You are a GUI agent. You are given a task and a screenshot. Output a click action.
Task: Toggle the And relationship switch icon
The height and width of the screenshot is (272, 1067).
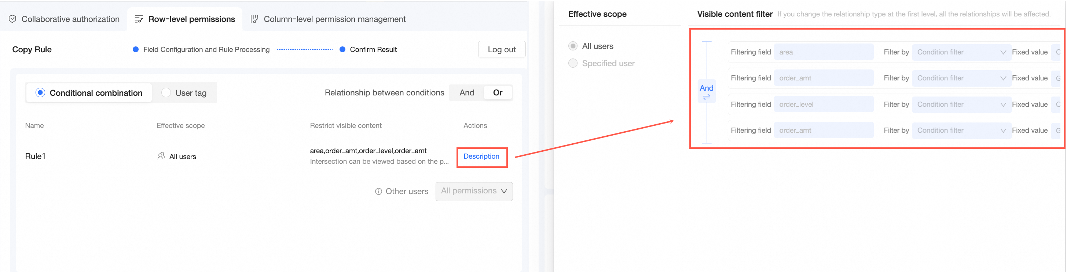coord(707,97)
